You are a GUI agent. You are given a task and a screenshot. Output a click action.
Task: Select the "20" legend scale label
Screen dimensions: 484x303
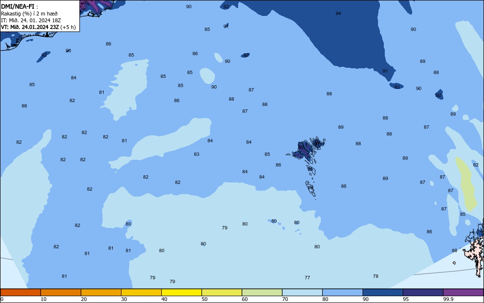click(x=84, y=299)
